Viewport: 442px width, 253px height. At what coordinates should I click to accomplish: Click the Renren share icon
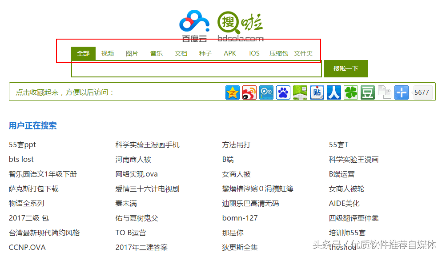click(334, 92)
